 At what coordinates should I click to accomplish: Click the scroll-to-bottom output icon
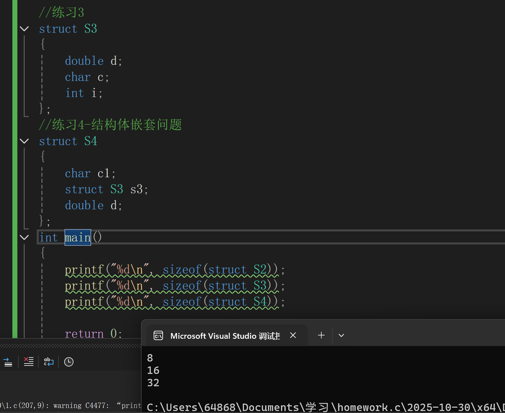[x=8, y=362]
